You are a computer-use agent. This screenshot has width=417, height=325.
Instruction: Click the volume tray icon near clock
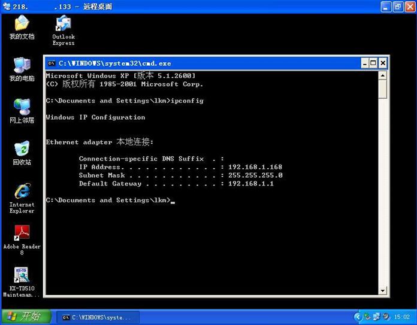click(386, 317)
